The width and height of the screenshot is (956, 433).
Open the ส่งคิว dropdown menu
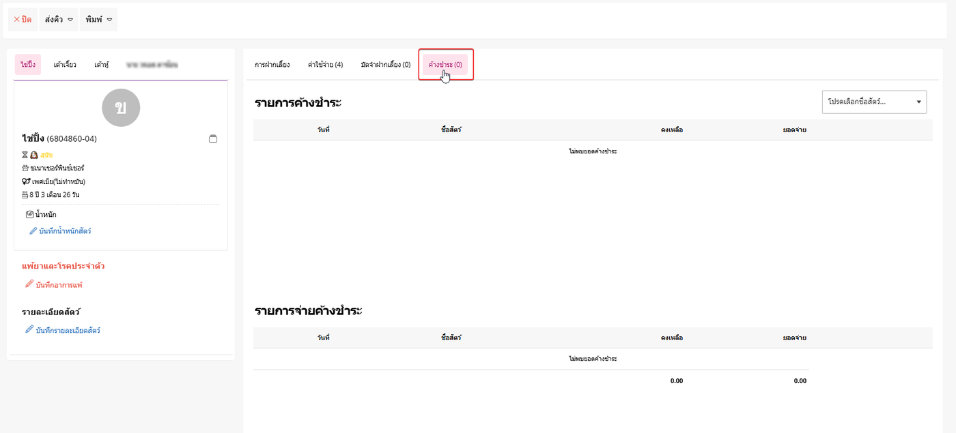[x=59, y=20]
